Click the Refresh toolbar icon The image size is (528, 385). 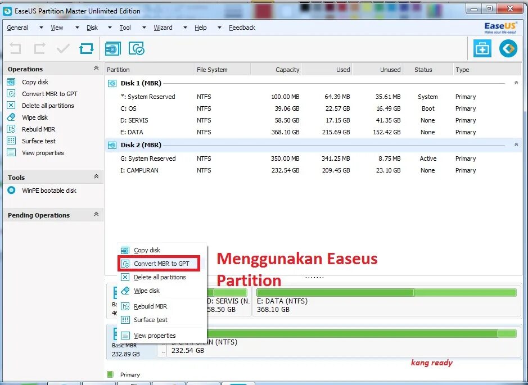(87, 49)
